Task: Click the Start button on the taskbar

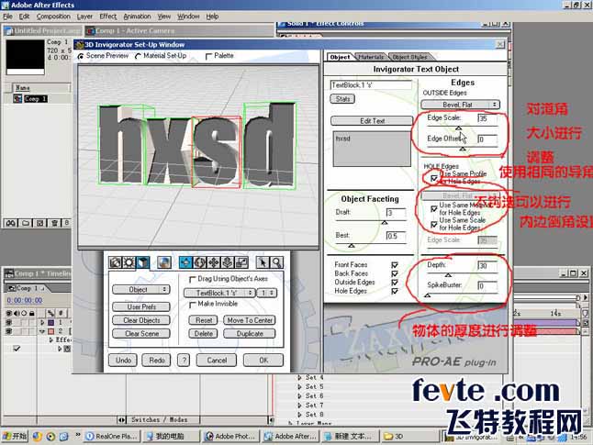Action: (x=15, y=436)
